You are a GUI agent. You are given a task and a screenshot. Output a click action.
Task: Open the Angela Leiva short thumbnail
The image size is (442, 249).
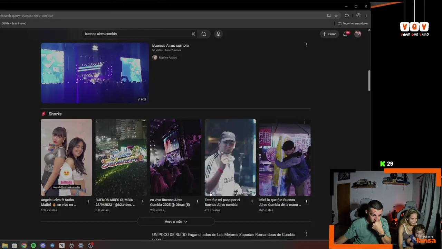66,157
